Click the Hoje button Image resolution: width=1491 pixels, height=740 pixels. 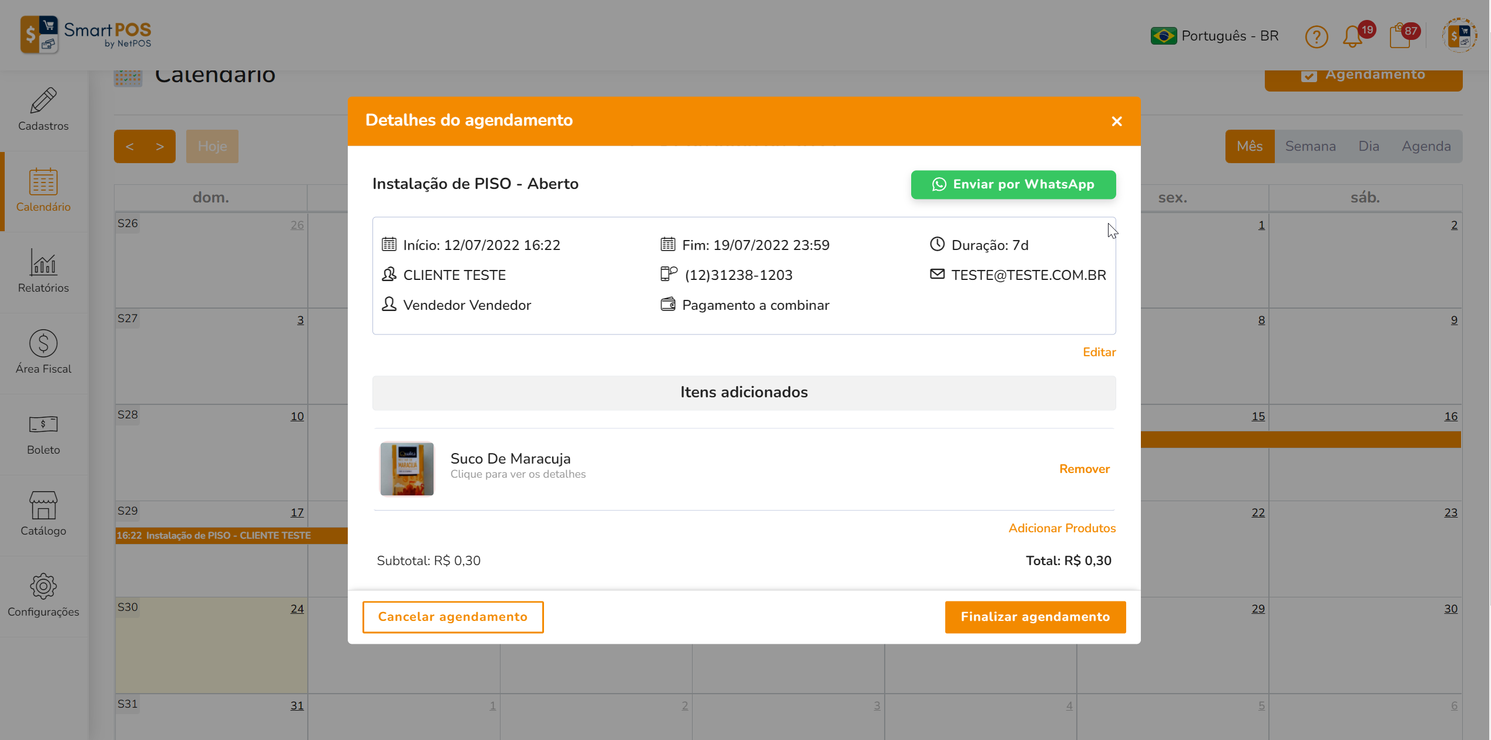pyautogui.click(x=212, y=146)
